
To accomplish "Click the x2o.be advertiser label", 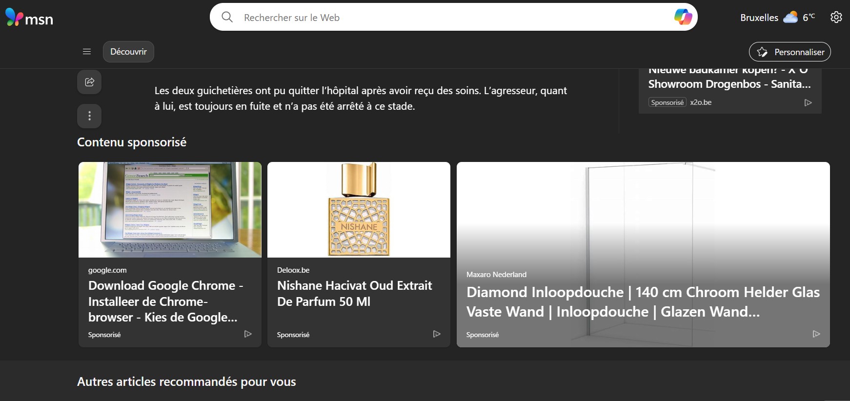I will point(701,102).
